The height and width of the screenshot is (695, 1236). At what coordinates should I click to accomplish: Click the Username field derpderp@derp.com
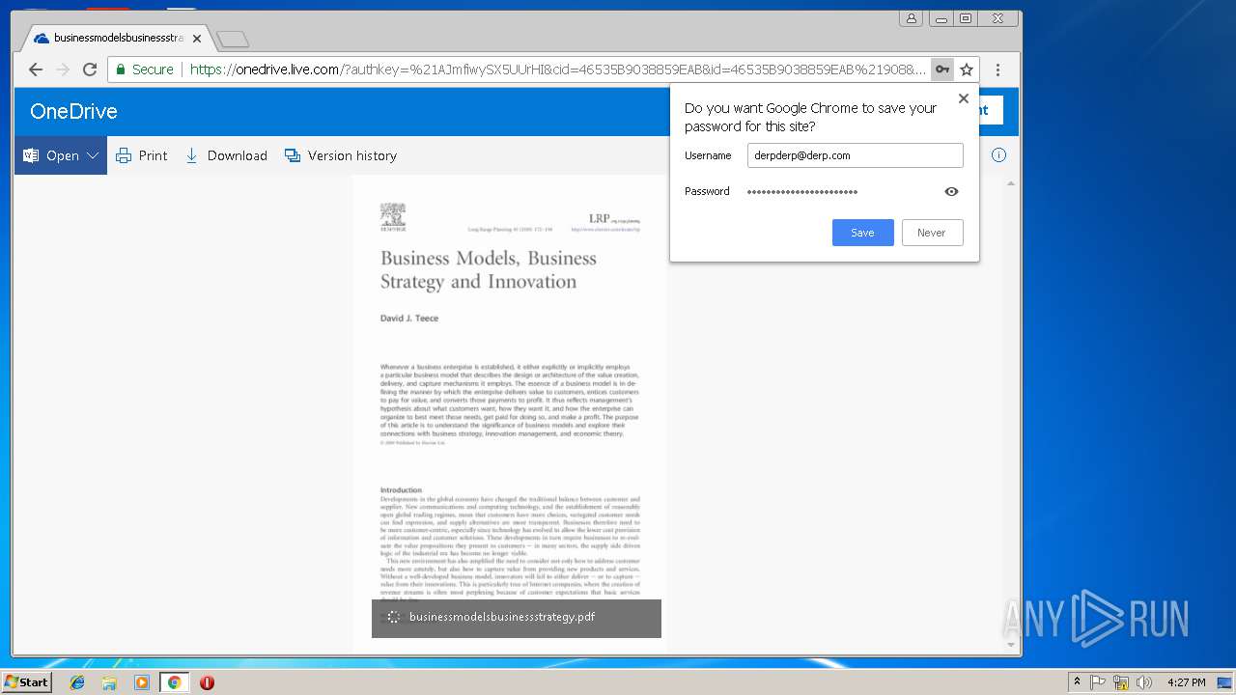855,155
